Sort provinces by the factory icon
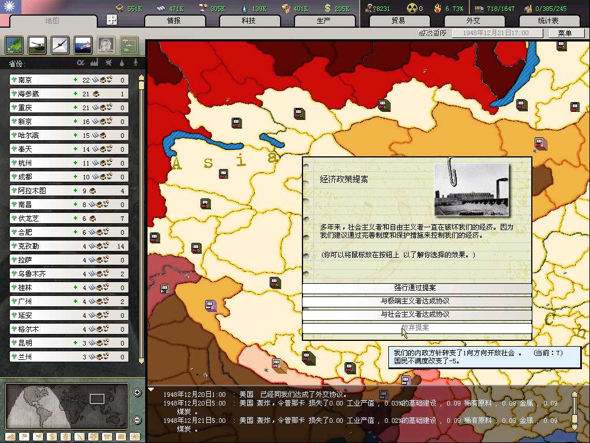The width and height of the screenshot is (590, 443). click(x=94, y=62)
